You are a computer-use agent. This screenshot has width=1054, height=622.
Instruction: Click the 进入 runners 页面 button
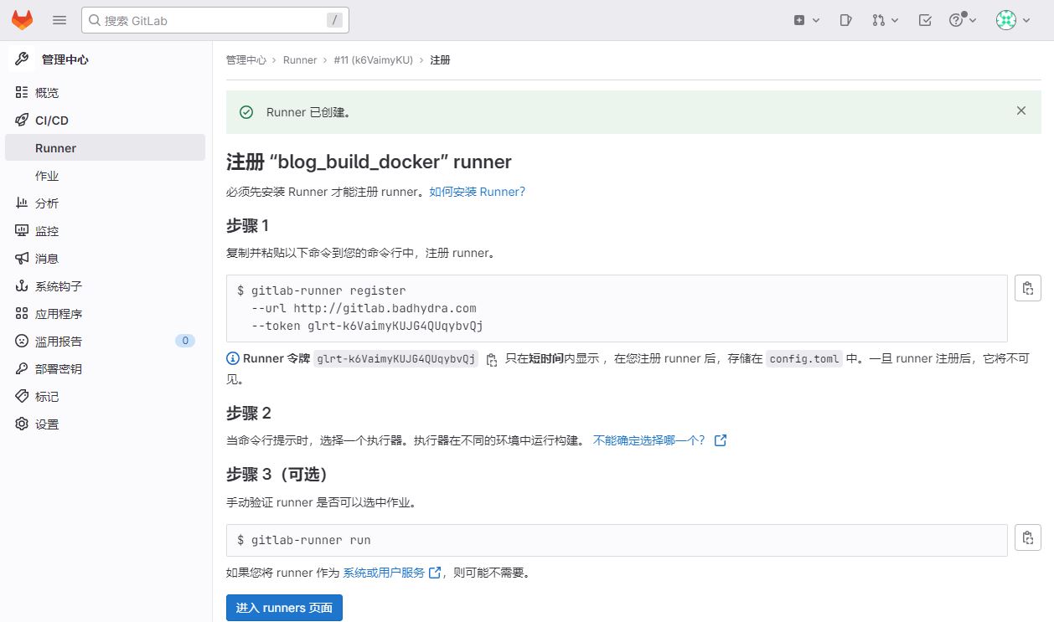click(x=284, y=608)
